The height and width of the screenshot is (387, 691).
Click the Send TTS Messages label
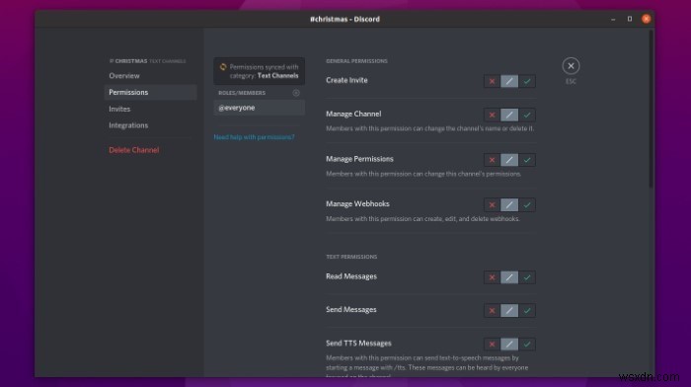coord(358,343)
